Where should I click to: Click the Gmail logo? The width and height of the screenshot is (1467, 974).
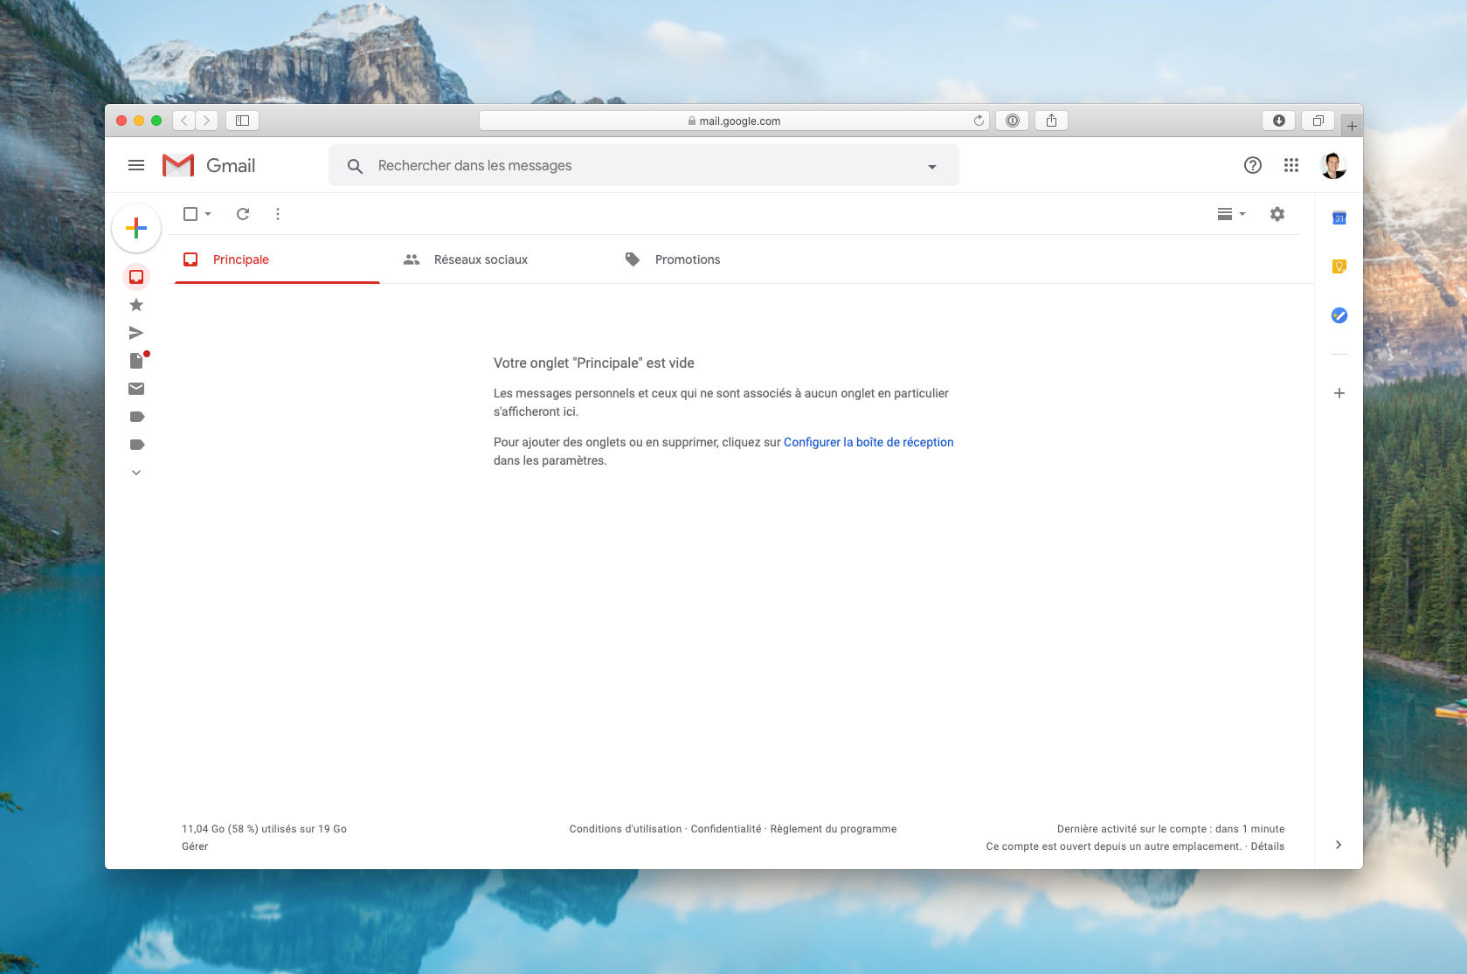tap(209, 165)
